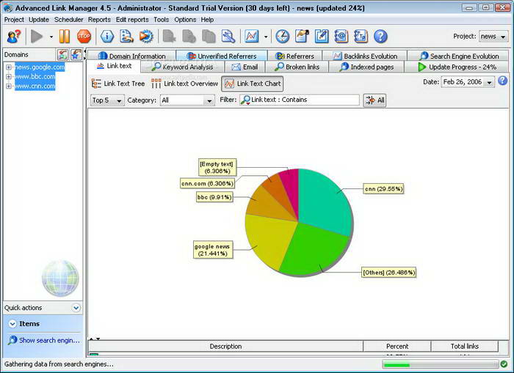514x373 pixels.
Task: Sort by the Percent column header
Action: [x=397, y=346]
